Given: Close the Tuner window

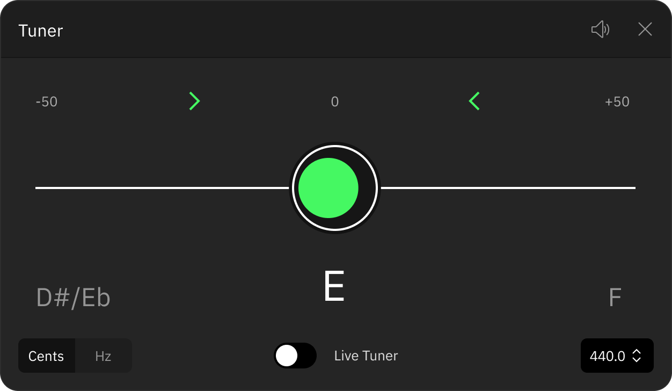Looking at the screenshot, I should pyautogui.click(x=645, y=30).
